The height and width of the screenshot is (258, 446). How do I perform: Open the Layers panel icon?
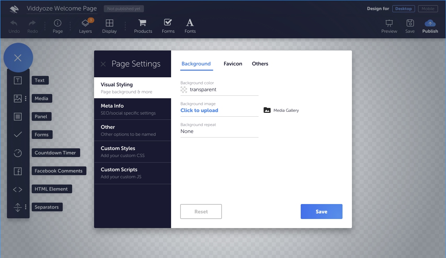[85, 23]
